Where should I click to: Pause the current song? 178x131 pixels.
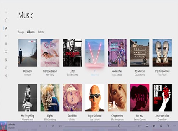click(x=46, y=126)
